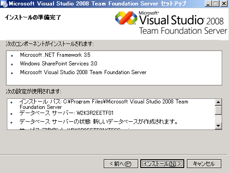This screenshot has height=173, width=229.
Task: Minimize the setup window
Action: 208,4
